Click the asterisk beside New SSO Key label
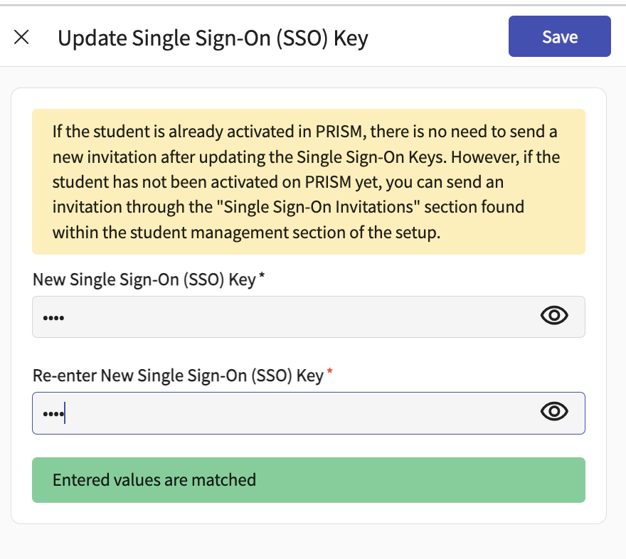 coord(262,278)
